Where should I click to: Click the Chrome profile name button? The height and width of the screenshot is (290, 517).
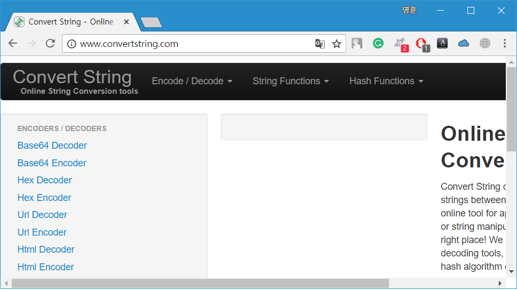click(410, 10)
